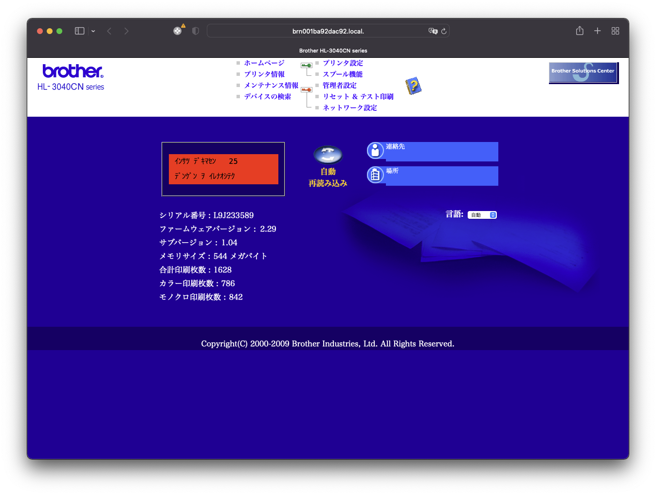Click the yellow question mark help icon
This screenshot has width=656, height=495.
(x=413, y=86)
